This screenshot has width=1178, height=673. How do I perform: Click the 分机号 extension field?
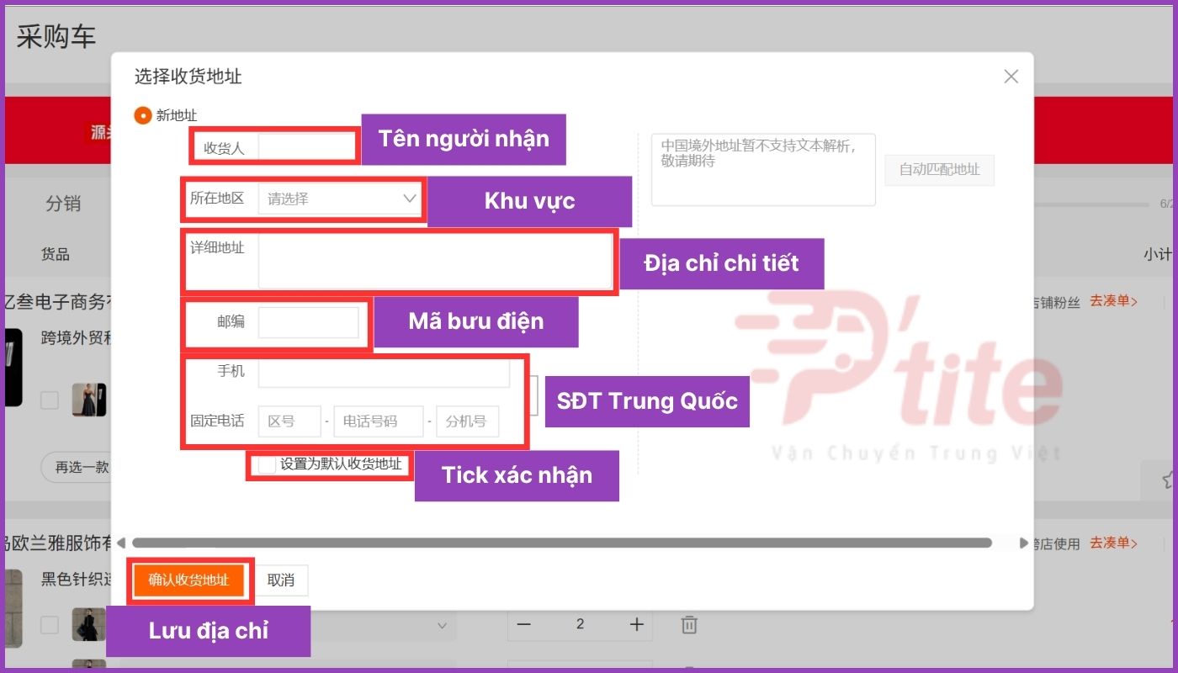pyautogui.click(x=467, y=421)
